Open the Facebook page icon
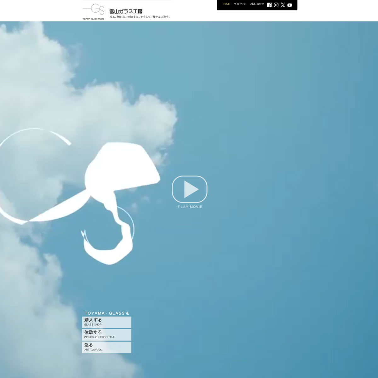 (x=269, y=5)
